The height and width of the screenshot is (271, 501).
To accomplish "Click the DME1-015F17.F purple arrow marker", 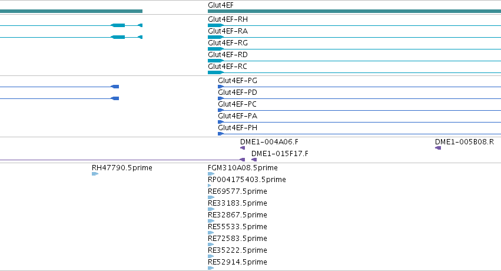I will pyautogui.click(x=254, y=160).
